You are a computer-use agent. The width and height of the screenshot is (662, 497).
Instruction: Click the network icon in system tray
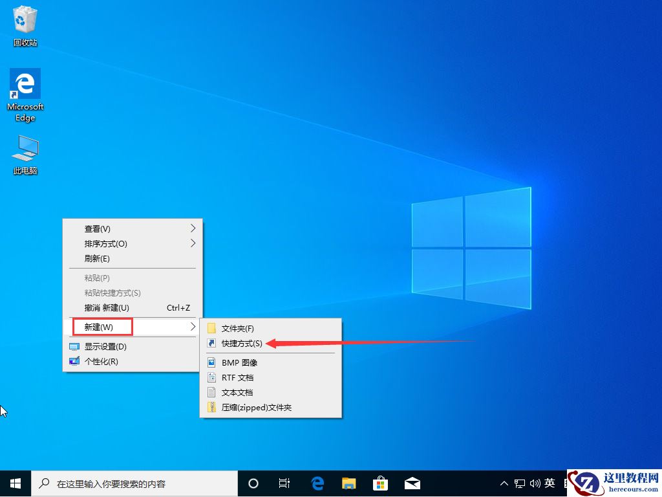pos(519,483)
